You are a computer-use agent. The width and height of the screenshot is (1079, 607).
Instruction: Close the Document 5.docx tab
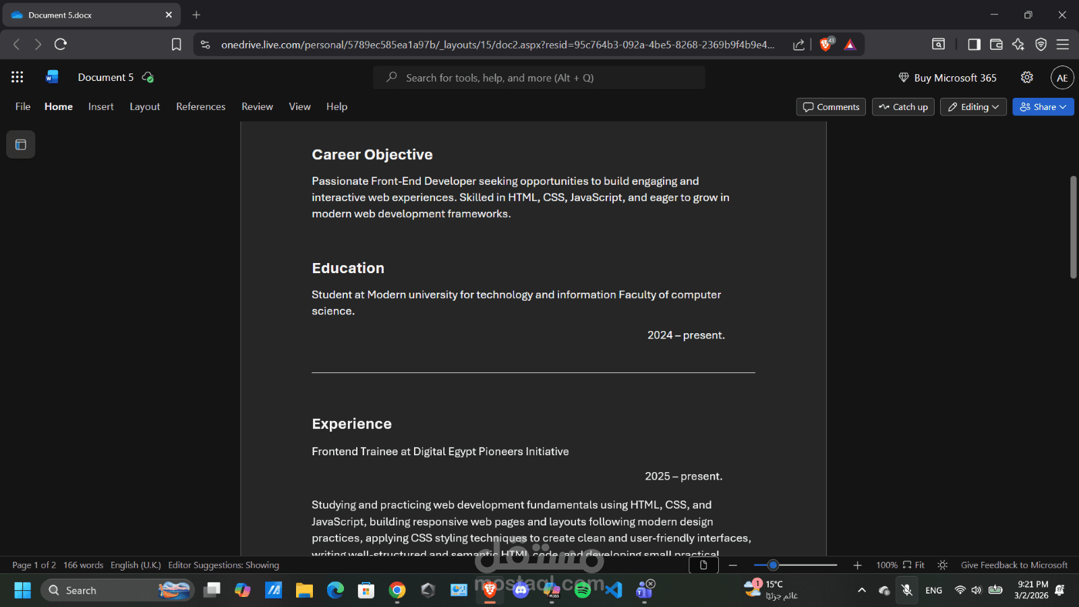[169, 15]
